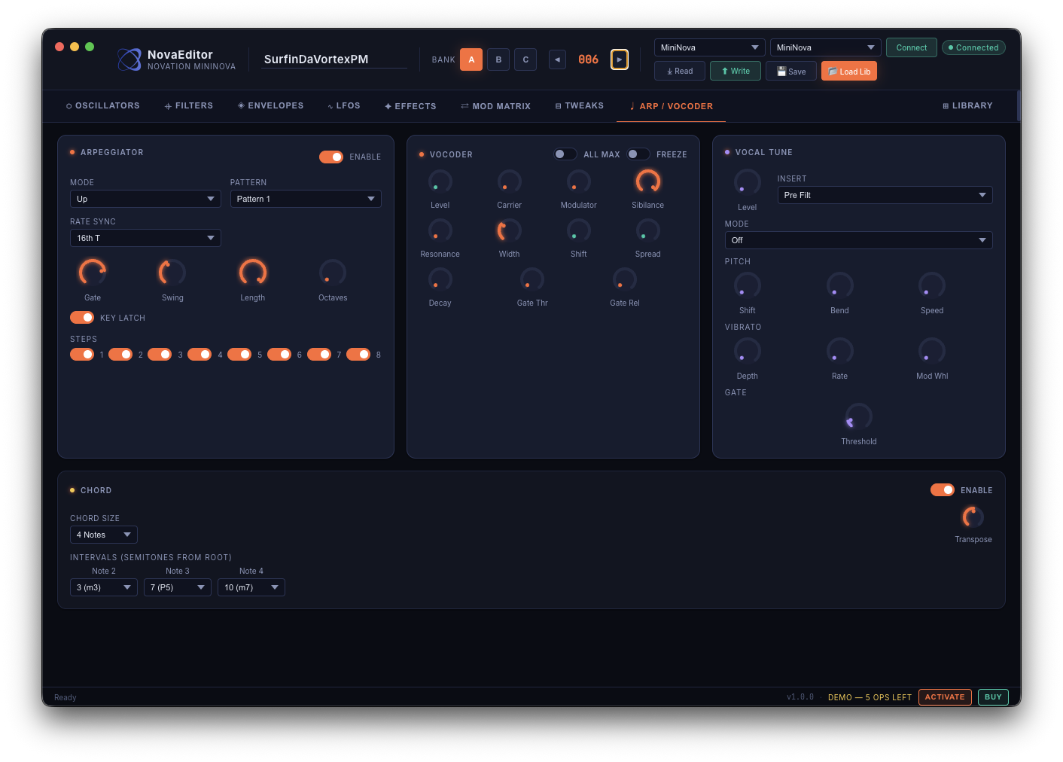The width and height of the screenshot is (1063, 762).
Task: Click the vocoder Gate Rel knob
Action: point(625,279)
